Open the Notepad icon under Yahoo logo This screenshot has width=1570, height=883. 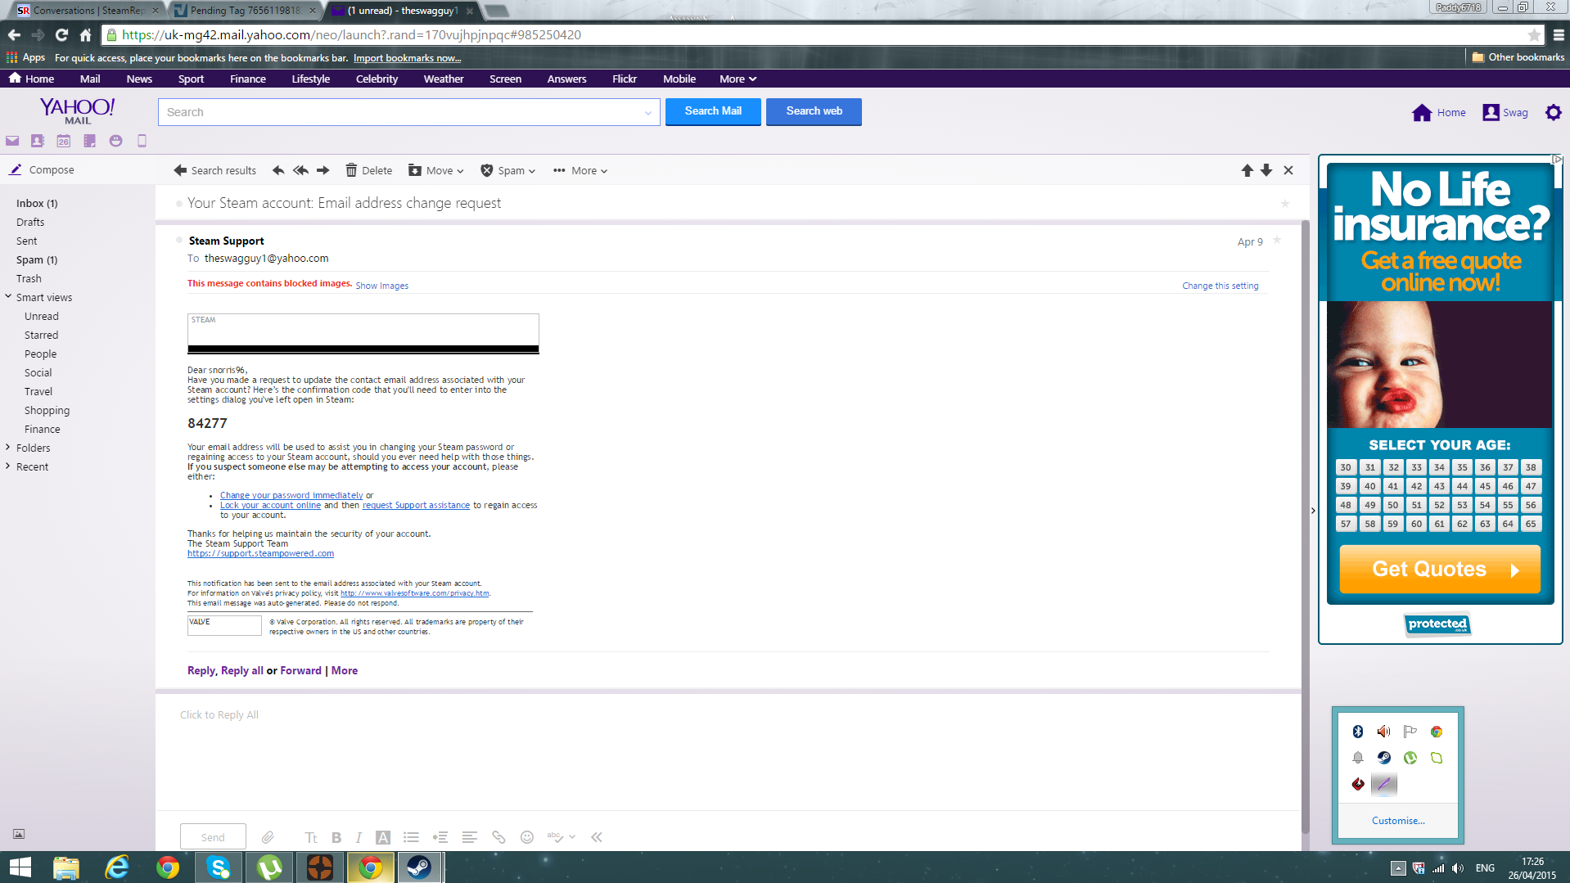(x=90, y=141)
